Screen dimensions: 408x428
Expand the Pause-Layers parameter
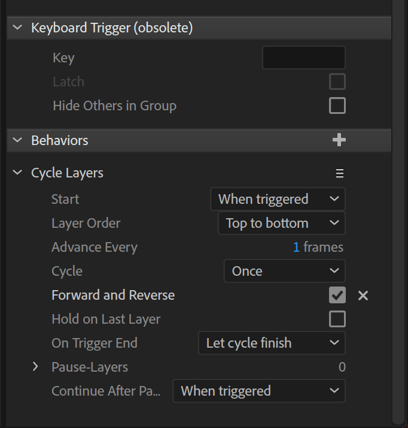(35, 367)
